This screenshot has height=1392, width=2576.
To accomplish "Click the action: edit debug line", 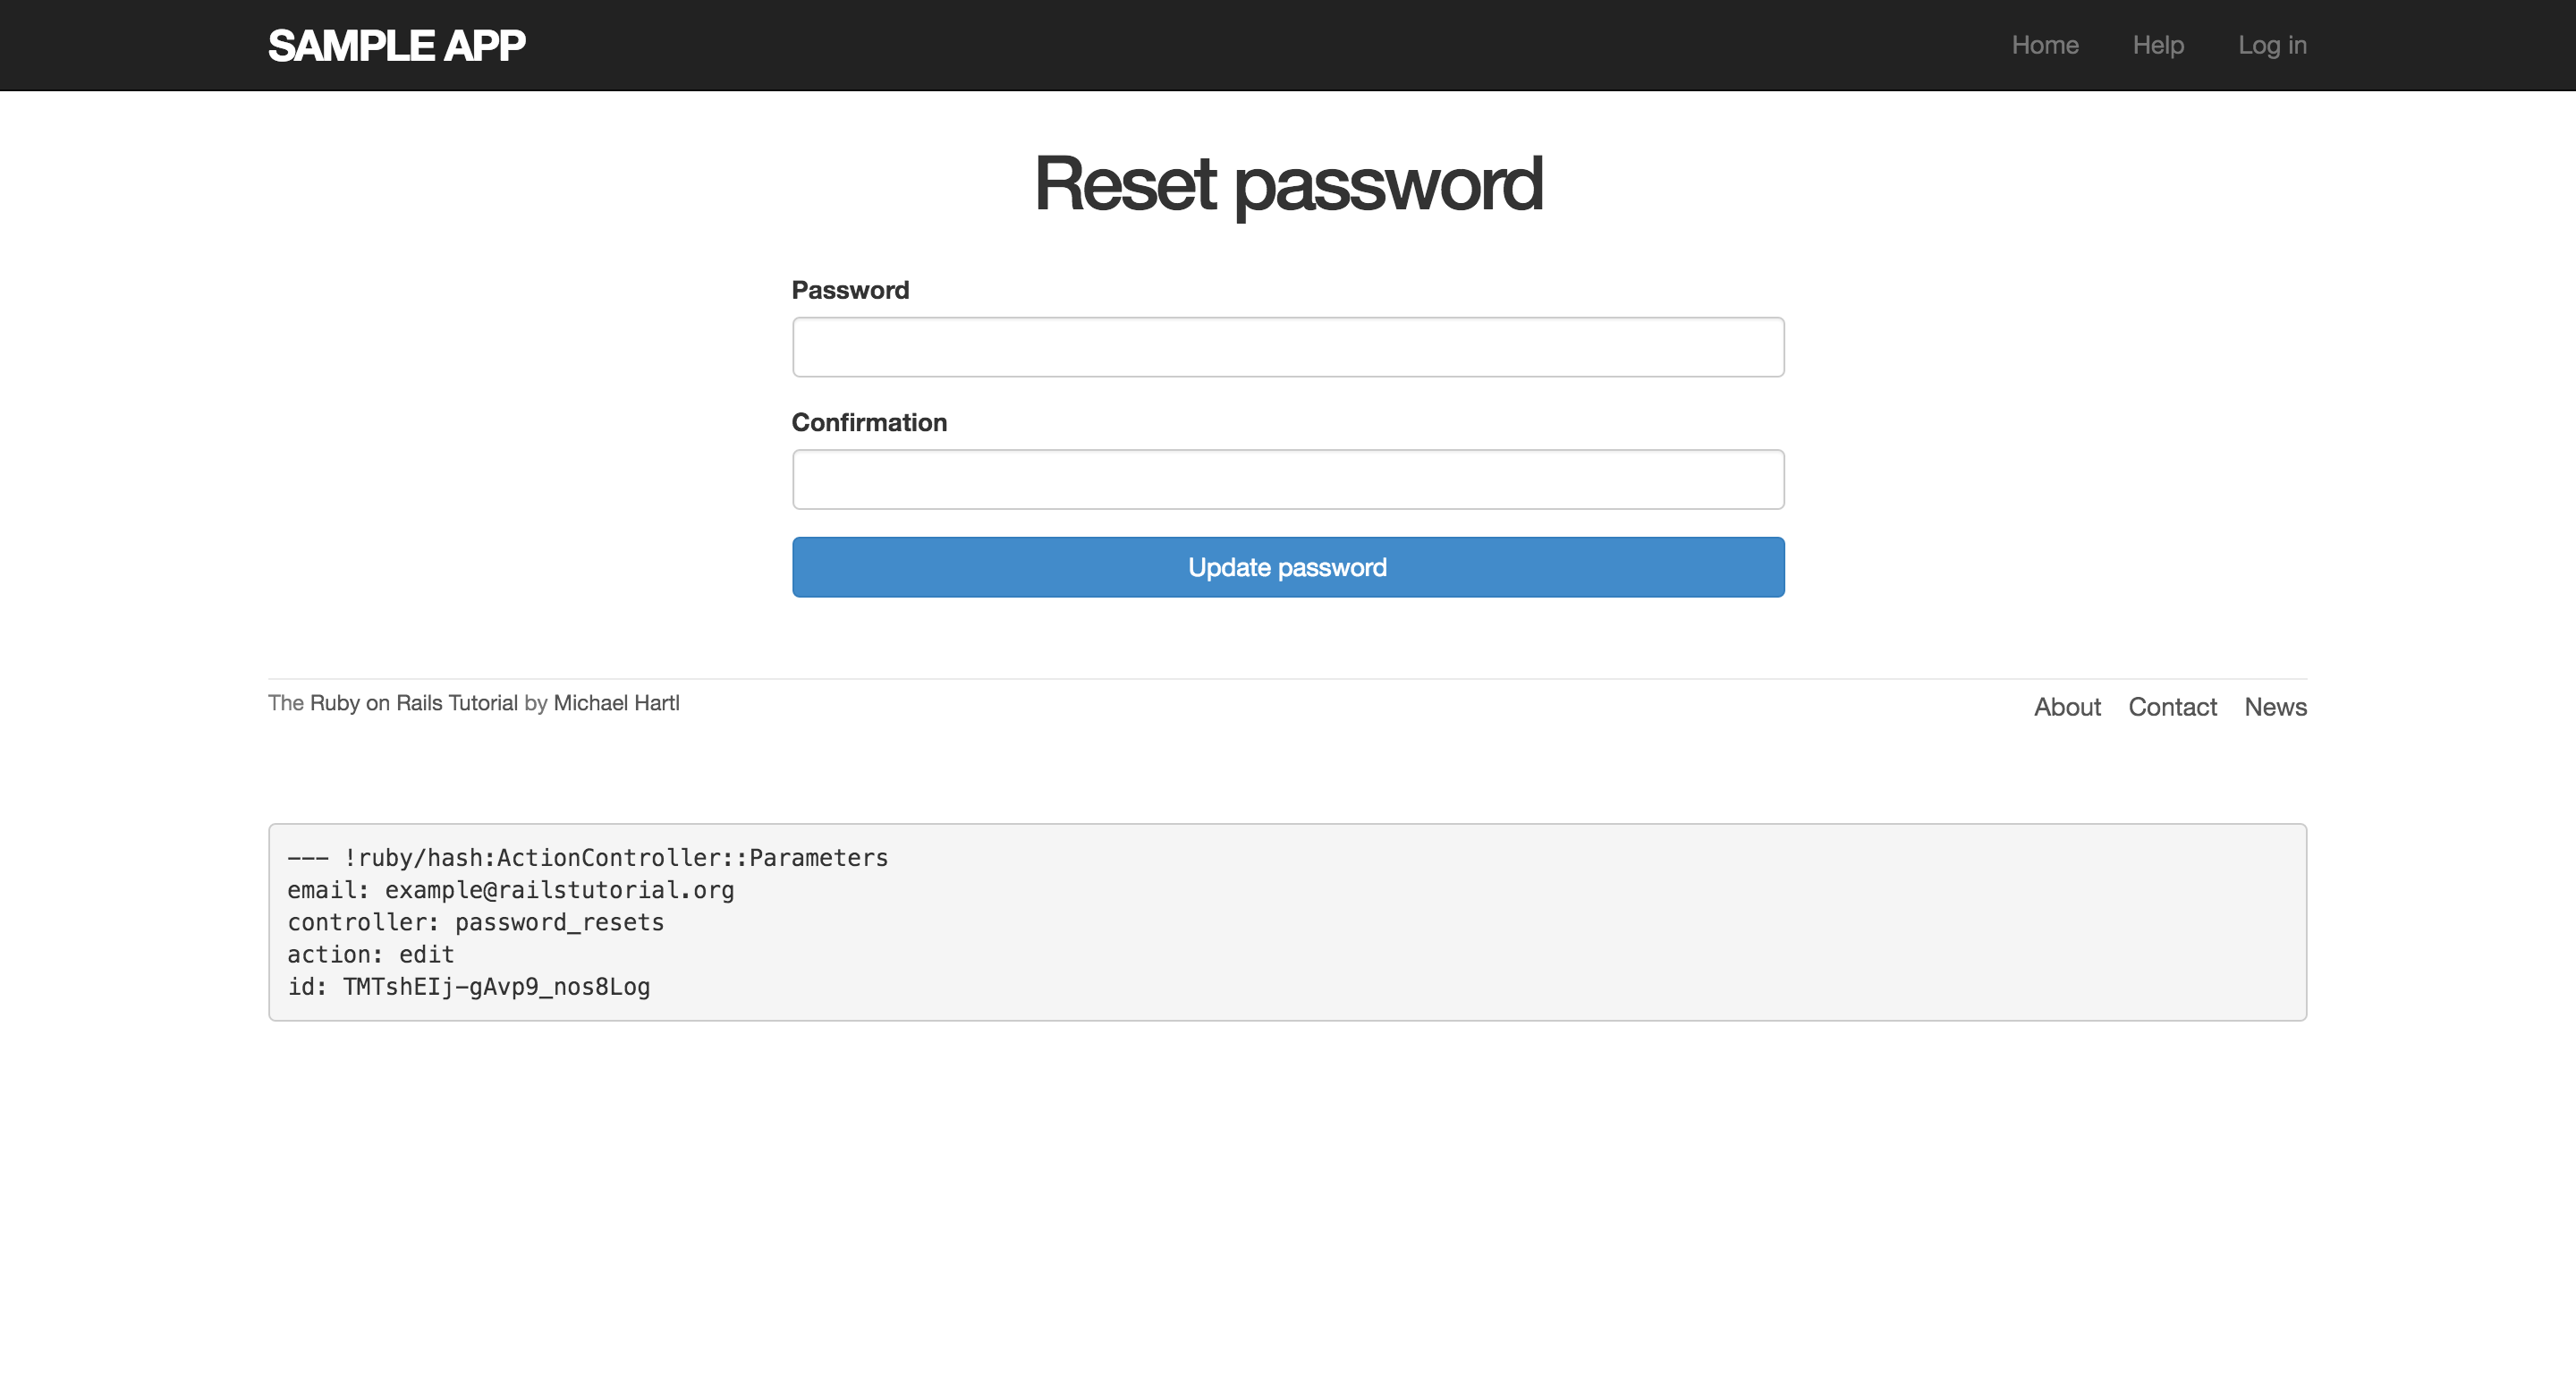I will pos(370,954).
